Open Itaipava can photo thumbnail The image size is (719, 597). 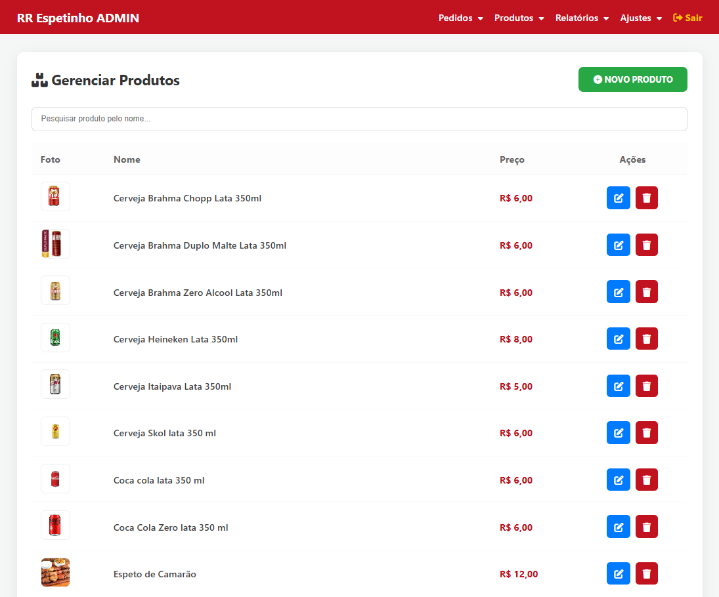55,384
